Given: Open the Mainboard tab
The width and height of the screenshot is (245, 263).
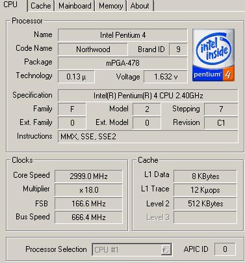Looking at the screenshot, I should point(75,6).
